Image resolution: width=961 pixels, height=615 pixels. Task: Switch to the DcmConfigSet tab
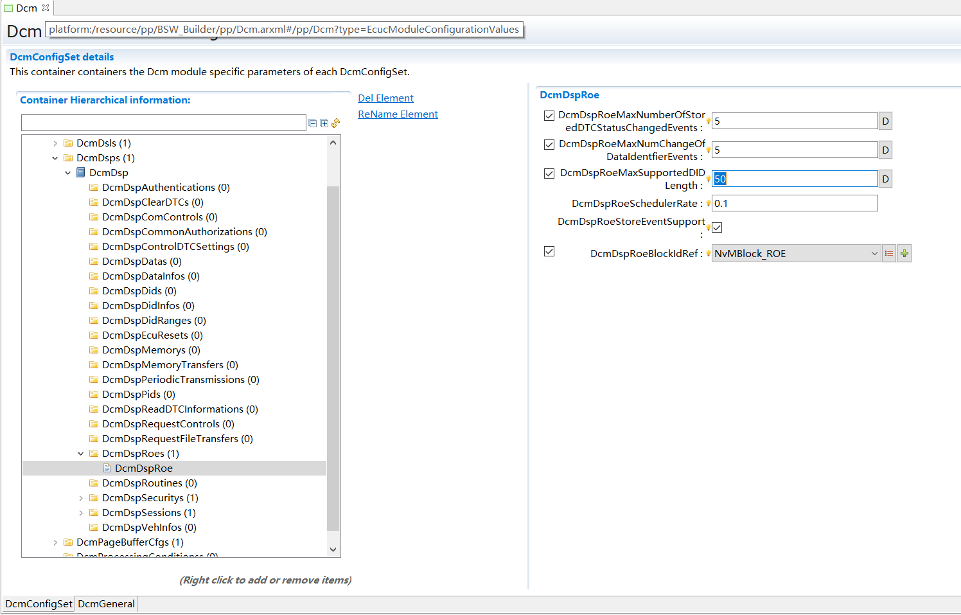point(39,604)
